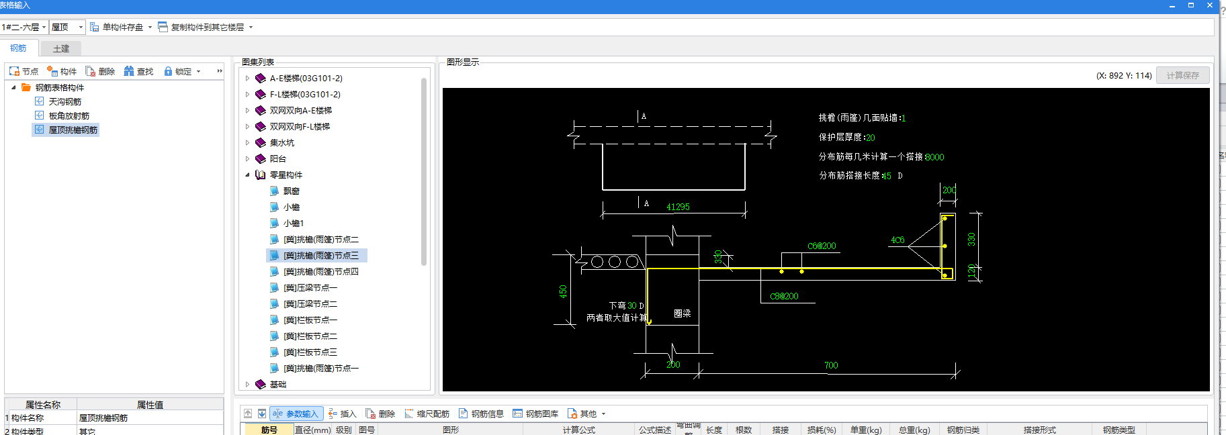Collapse the 钢筋表格构件 tree node
1226x435 pixels.
click(13, 87)
